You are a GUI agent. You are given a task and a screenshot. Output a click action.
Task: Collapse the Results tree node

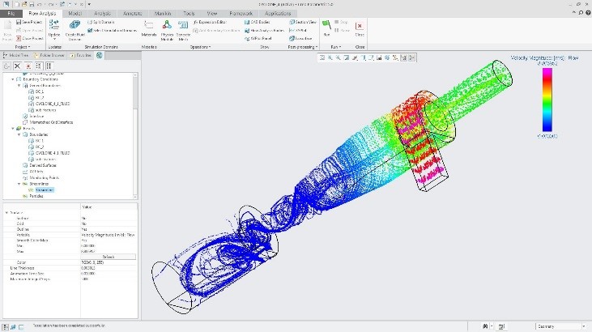pos(14,127)
